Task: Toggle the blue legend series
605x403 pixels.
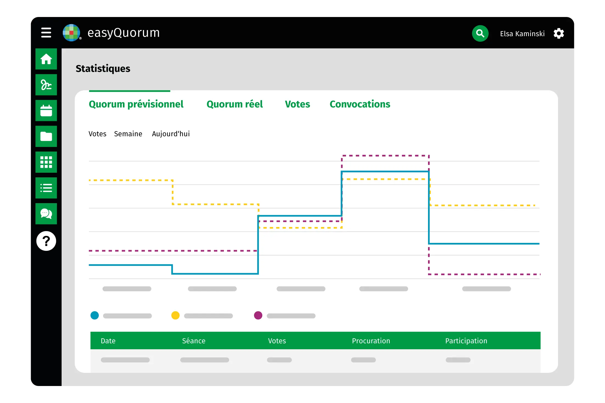Action: (x=95, y=315)
